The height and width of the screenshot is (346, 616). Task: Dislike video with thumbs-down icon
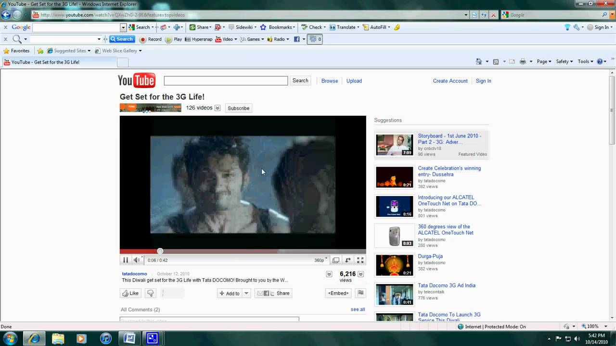click(150, 293)
